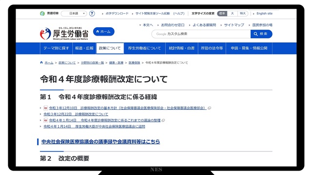The image size is (312, 175).
Task: Click 医療保険 breadcrumb link
Action: point(135,63)
